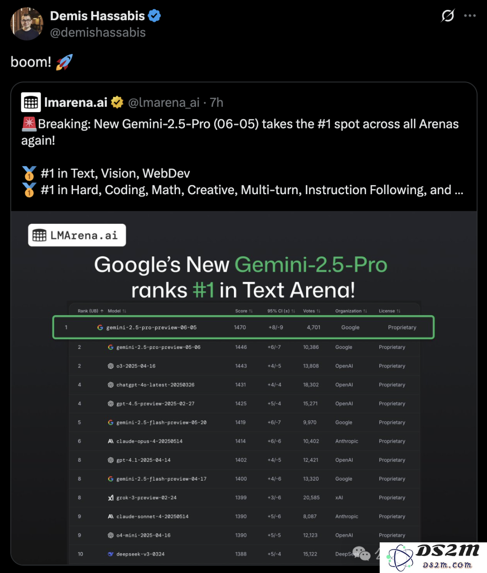
Task: Sort by Organization column header
Action: point(351,311)
